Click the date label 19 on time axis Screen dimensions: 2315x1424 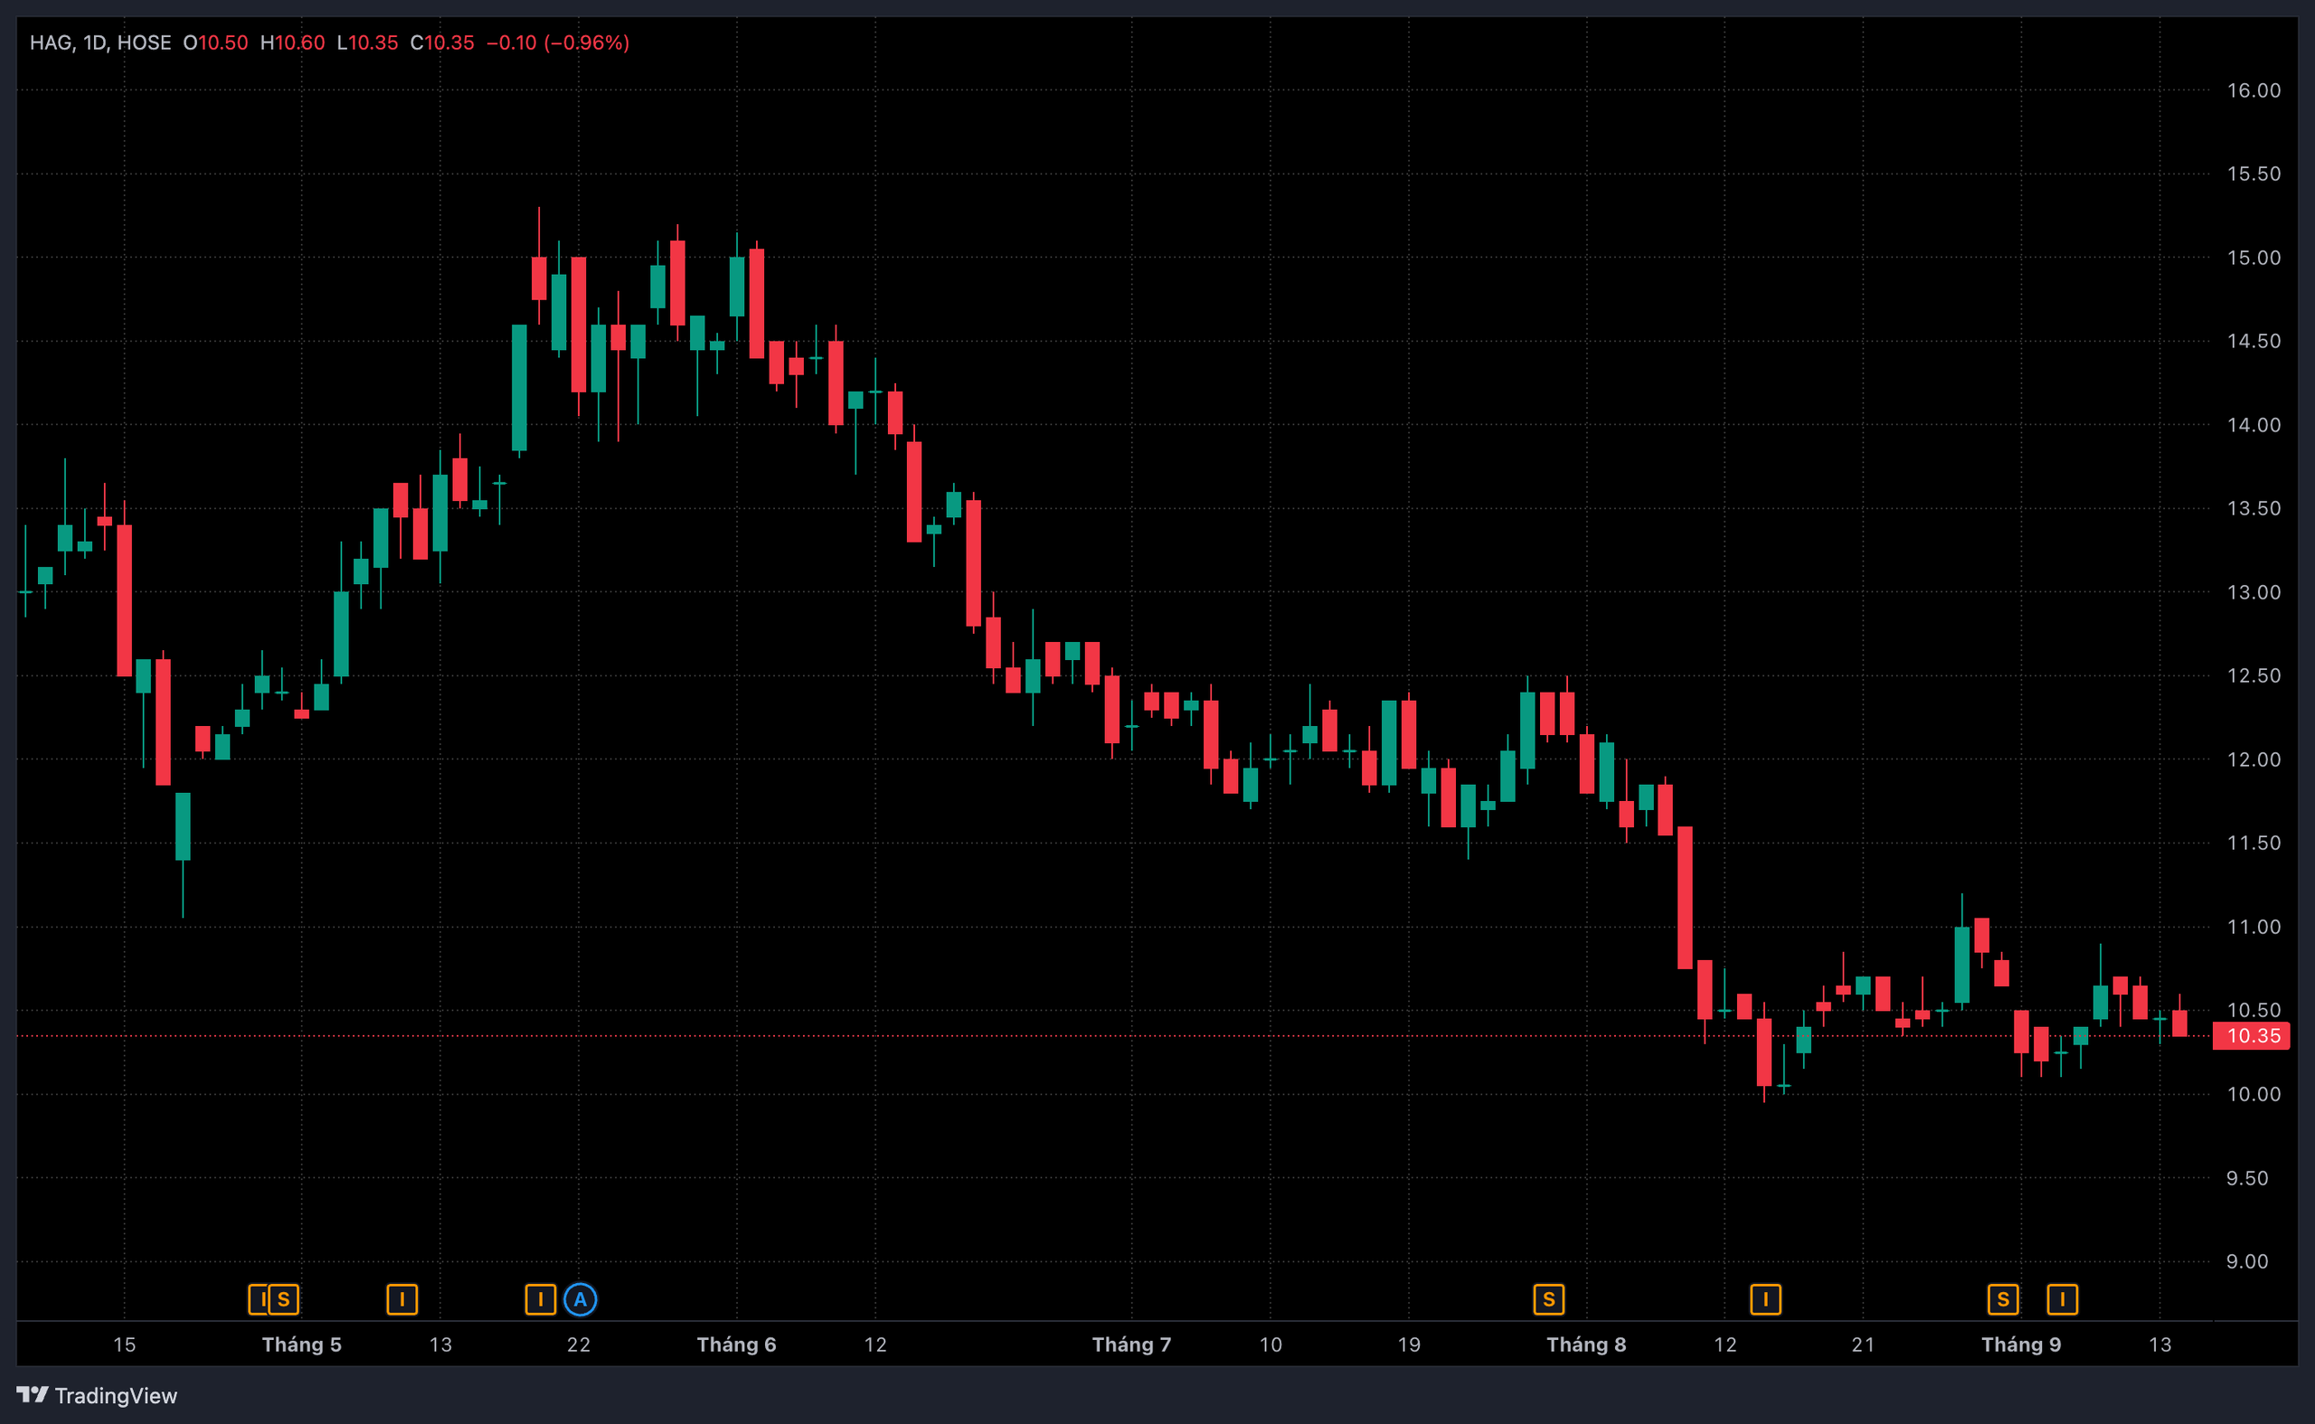[x=1409, y=1344]
